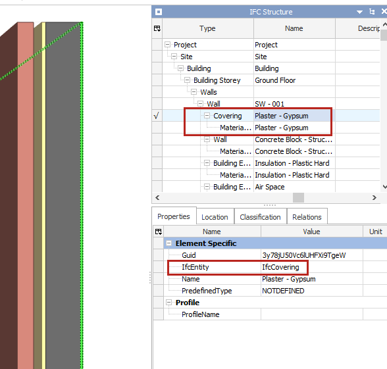Open the column chooser icon in properties table
The image size is (387, 369).
[159, 232]
